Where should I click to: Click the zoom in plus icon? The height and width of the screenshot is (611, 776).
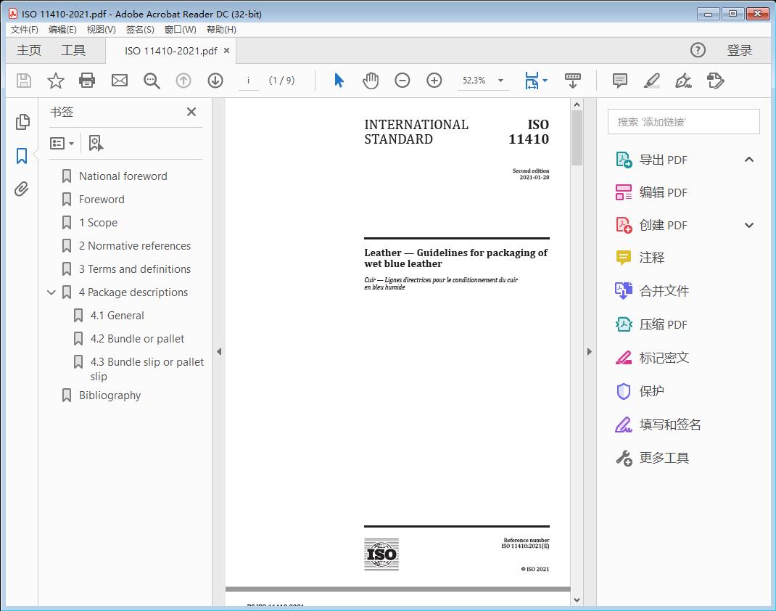click(x=434, y=81)
